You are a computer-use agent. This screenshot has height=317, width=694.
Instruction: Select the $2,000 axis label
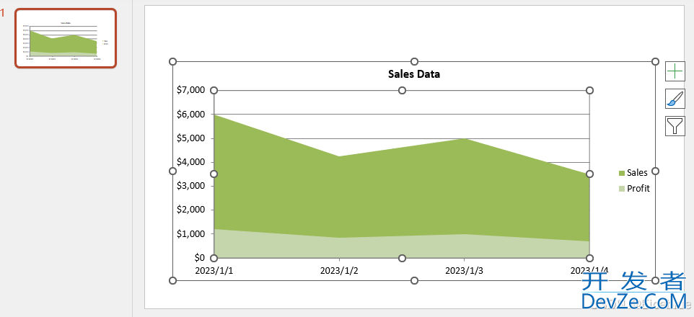[x=190, y=210]
